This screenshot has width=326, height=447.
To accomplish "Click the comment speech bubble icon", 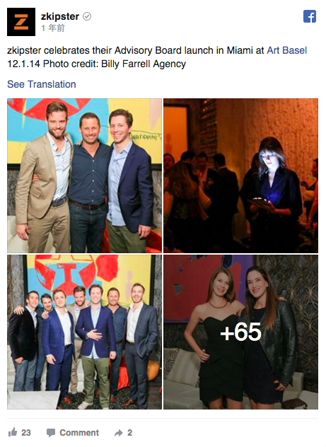I will coord(51,432).
